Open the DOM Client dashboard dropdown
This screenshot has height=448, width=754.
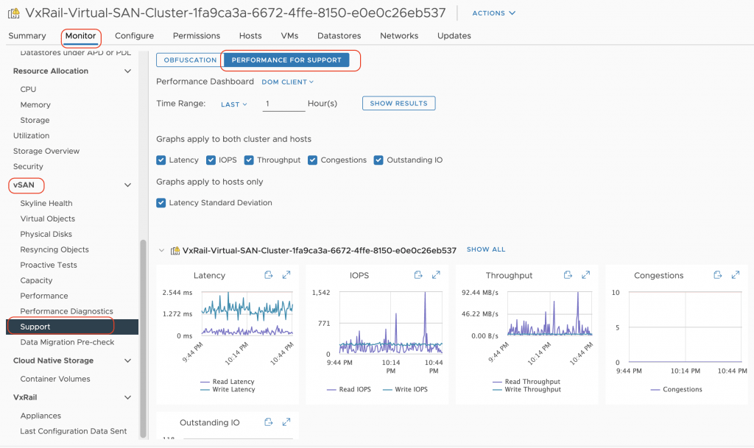pyautogui.click(x=288, y=82)
